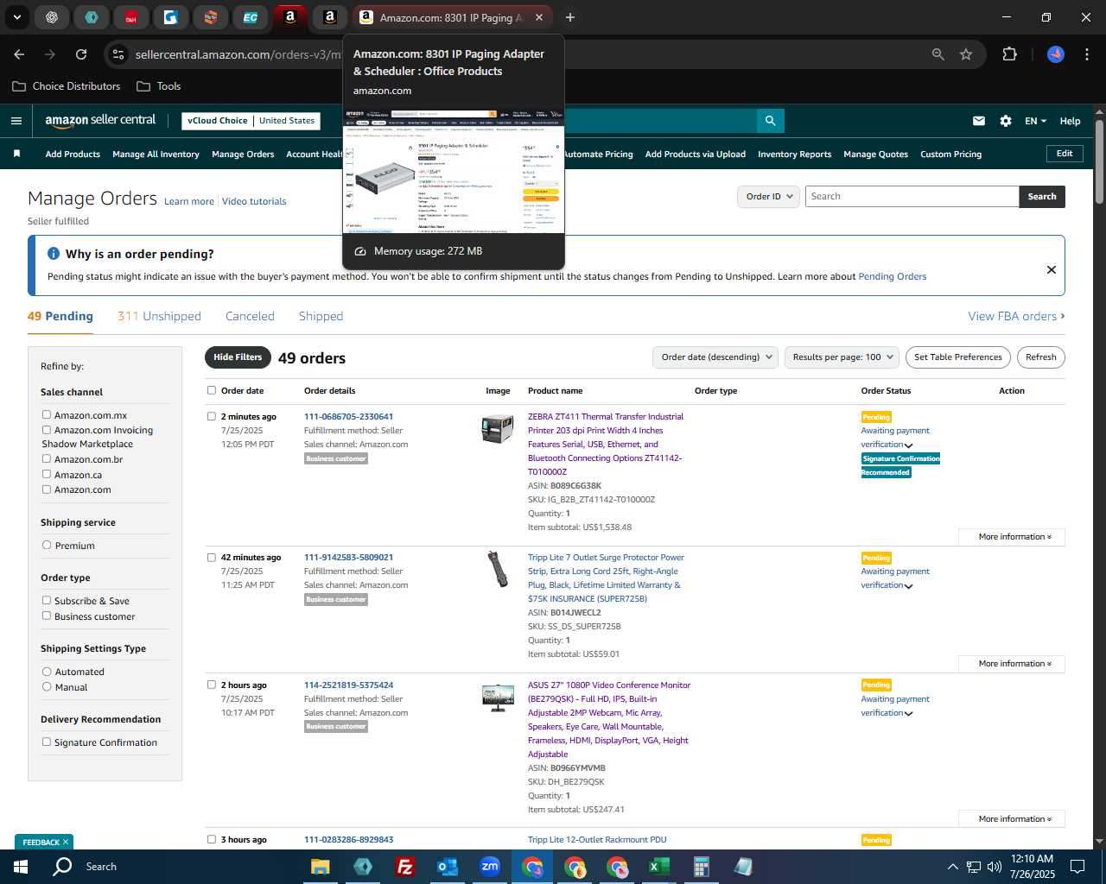Open Windows Start menu
1106x884 pixels.
pyautogui.click(x=21, y=867)
